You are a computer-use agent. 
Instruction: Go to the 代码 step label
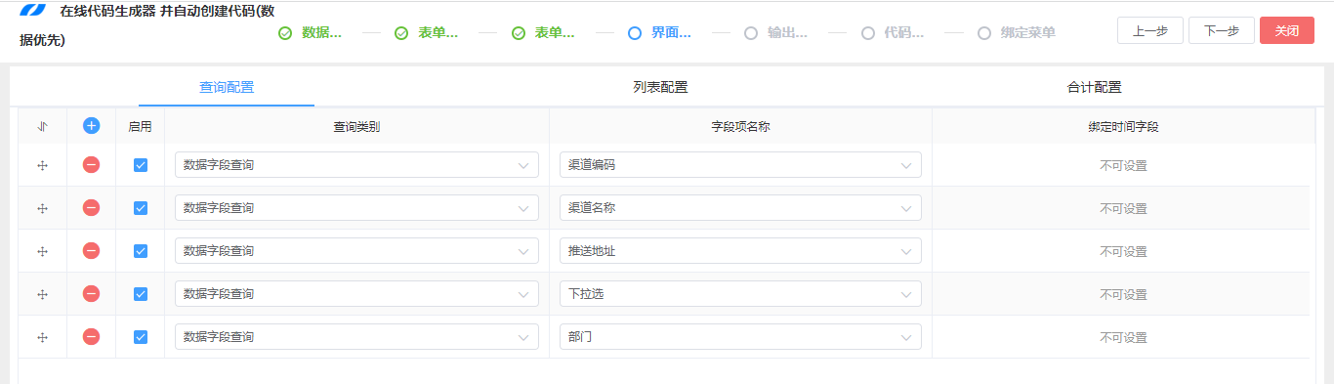tap(904, 33)
